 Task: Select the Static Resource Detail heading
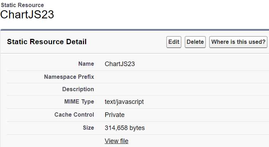pos(47,42)
